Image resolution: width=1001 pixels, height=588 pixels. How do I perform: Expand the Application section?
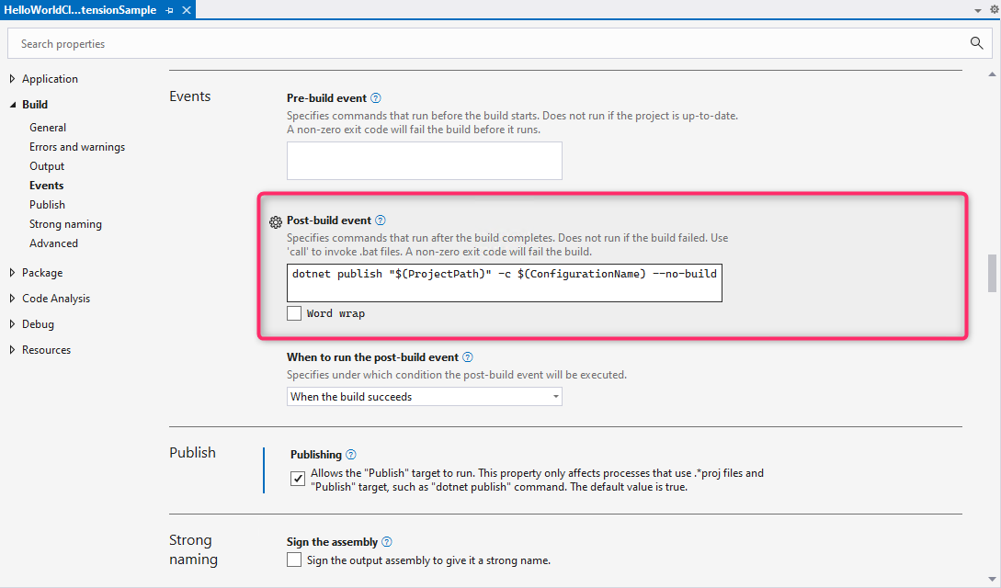(12, 79)
